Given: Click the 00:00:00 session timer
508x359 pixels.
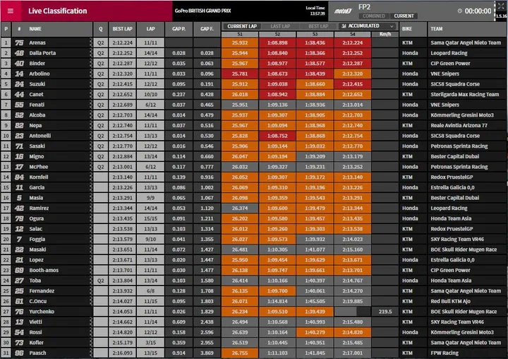Looking at the screenshot, I should pos(478,11).
